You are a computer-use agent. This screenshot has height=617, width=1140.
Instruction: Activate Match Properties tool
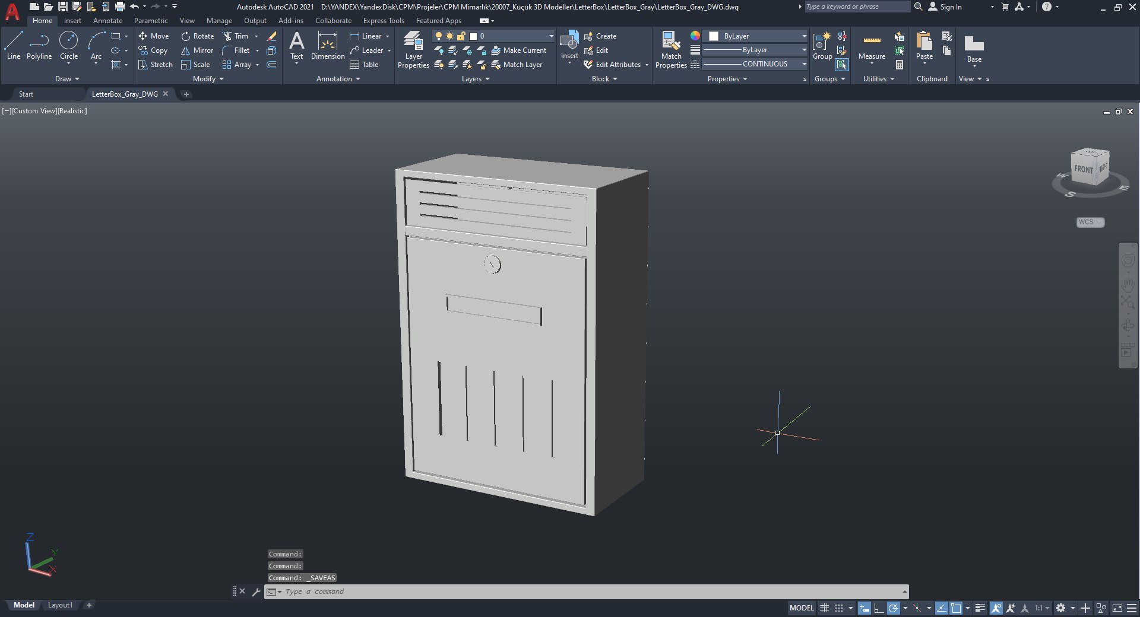tap(671, 50)
